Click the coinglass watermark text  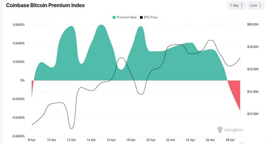234,130
